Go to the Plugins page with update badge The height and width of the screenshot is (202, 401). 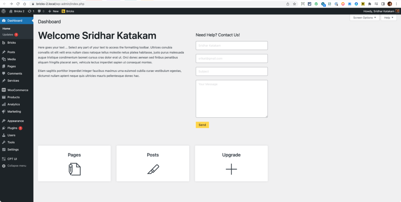click(x=12, y=128)
